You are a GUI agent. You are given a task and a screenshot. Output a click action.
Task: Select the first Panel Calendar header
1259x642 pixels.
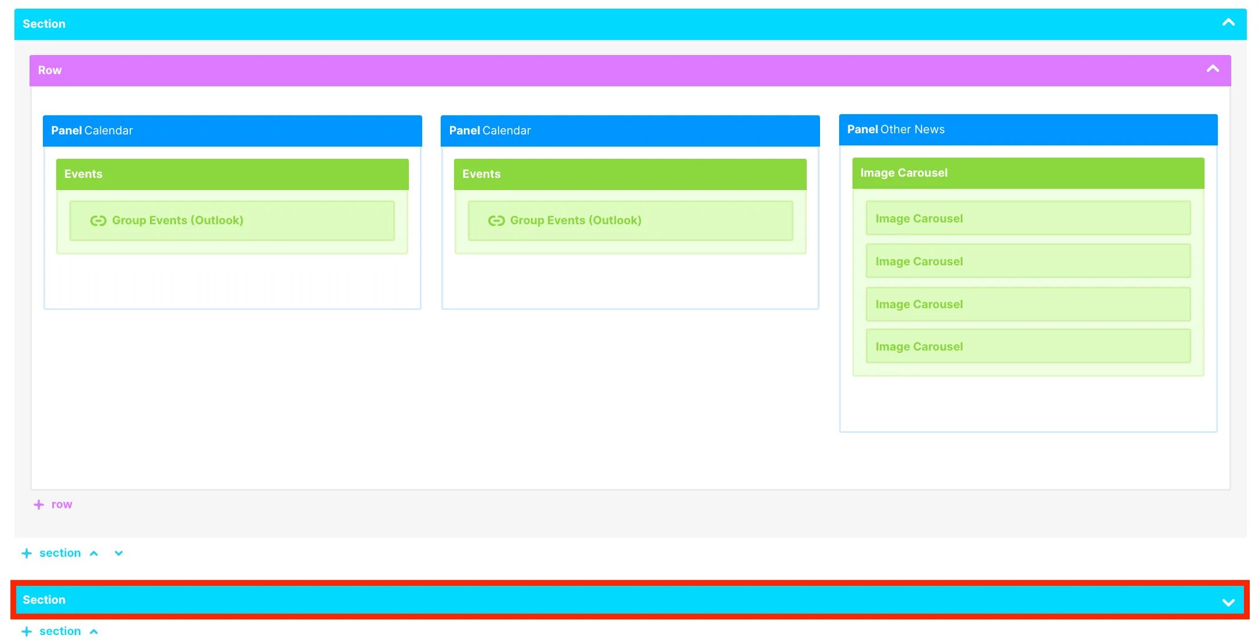(232, 131)
